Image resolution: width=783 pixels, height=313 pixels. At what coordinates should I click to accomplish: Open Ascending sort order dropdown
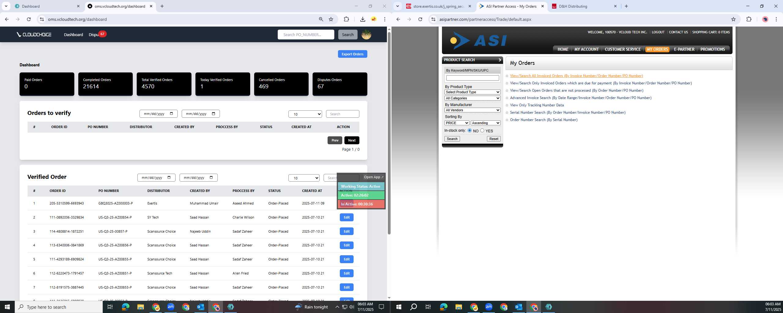click(x=485, y=123)
